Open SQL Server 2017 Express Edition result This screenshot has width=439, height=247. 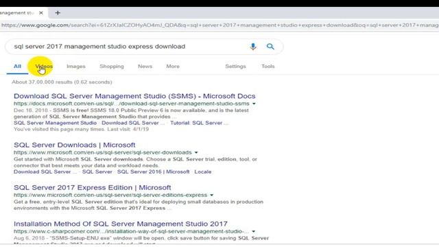tap(93, 187)
